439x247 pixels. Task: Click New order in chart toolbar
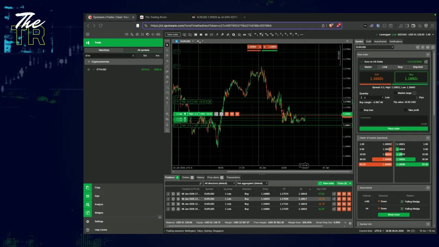tap(173, 35)
